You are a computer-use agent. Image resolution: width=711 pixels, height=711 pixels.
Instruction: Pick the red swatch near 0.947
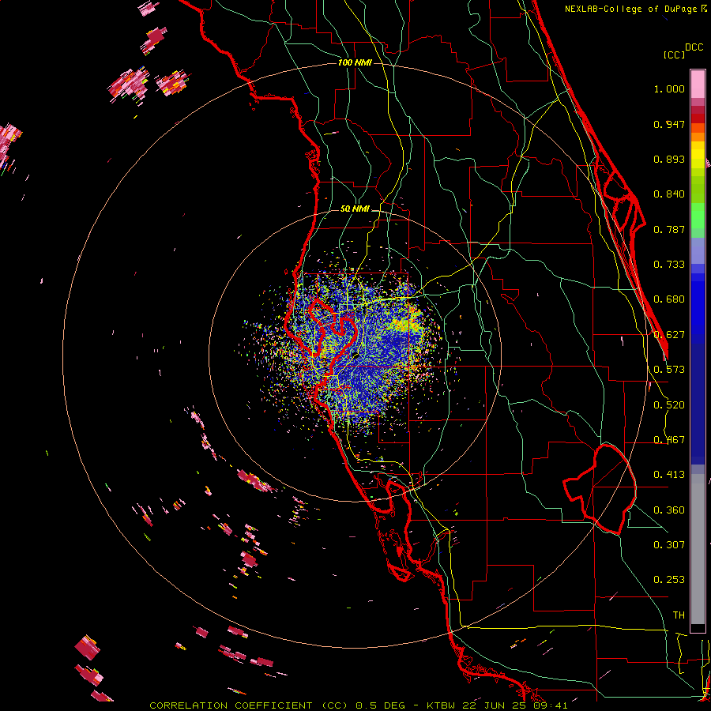(698, 118)
